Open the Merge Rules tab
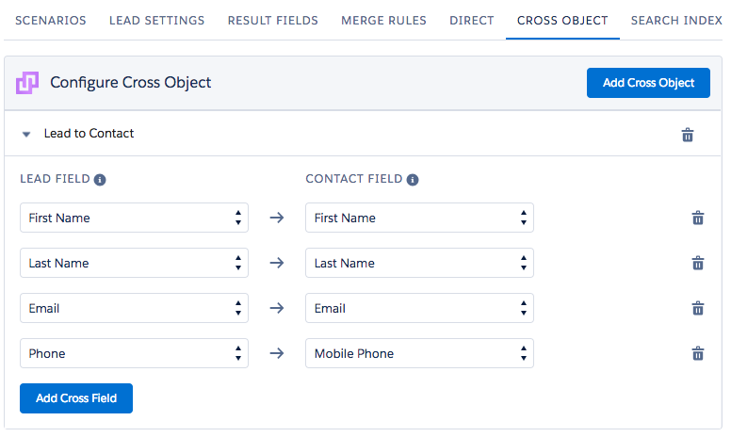This screenshot has width=731, height=437. 383,21
